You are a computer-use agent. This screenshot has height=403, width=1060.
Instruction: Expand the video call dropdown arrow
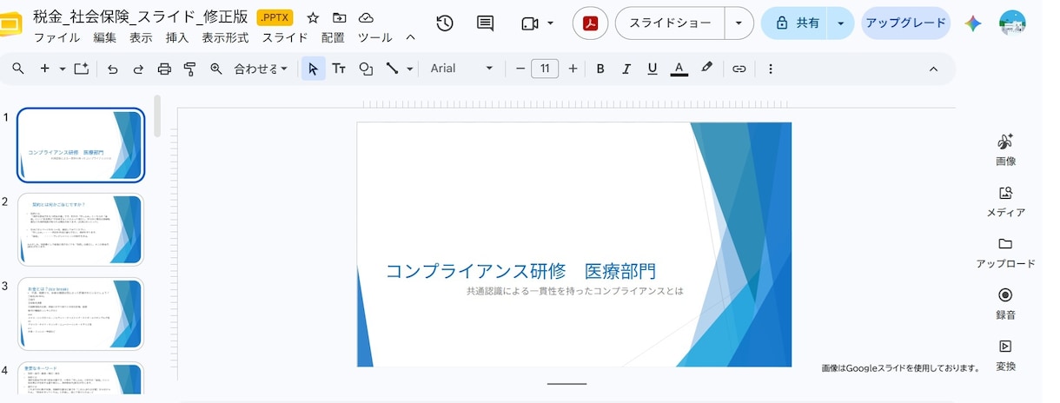click(x=551, y=23)
